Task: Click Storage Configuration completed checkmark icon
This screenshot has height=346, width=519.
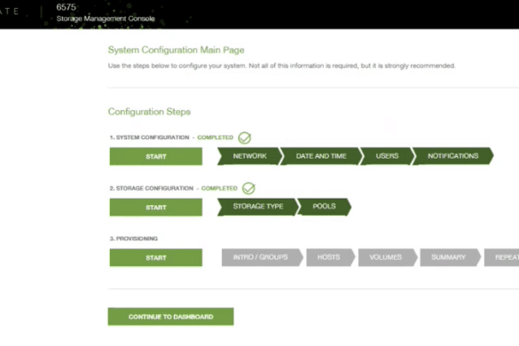Action: click(248, 188)
